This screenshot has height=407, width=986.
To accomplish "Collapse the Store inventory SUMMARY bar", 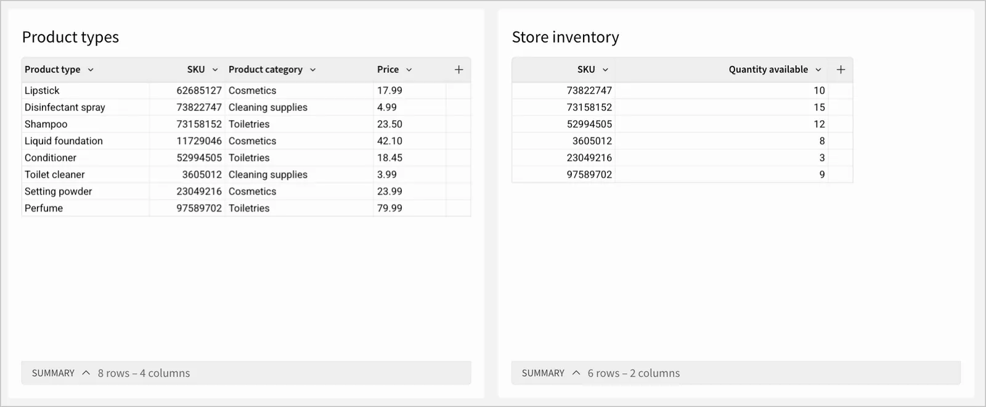I will [576, 373].
